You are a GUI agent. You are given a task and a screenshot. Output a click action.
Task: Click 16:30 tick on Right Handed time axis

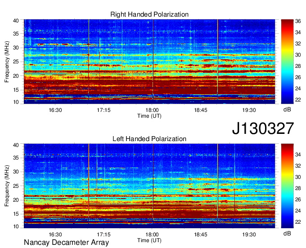[x=55, y=110]
